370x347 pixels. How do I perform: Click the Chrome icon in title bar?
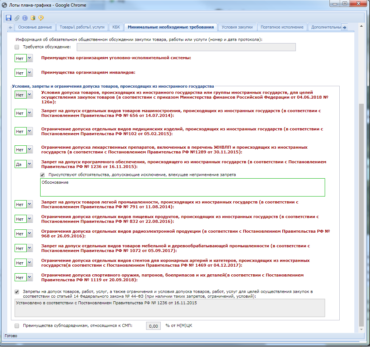click(x=4, y=5)
